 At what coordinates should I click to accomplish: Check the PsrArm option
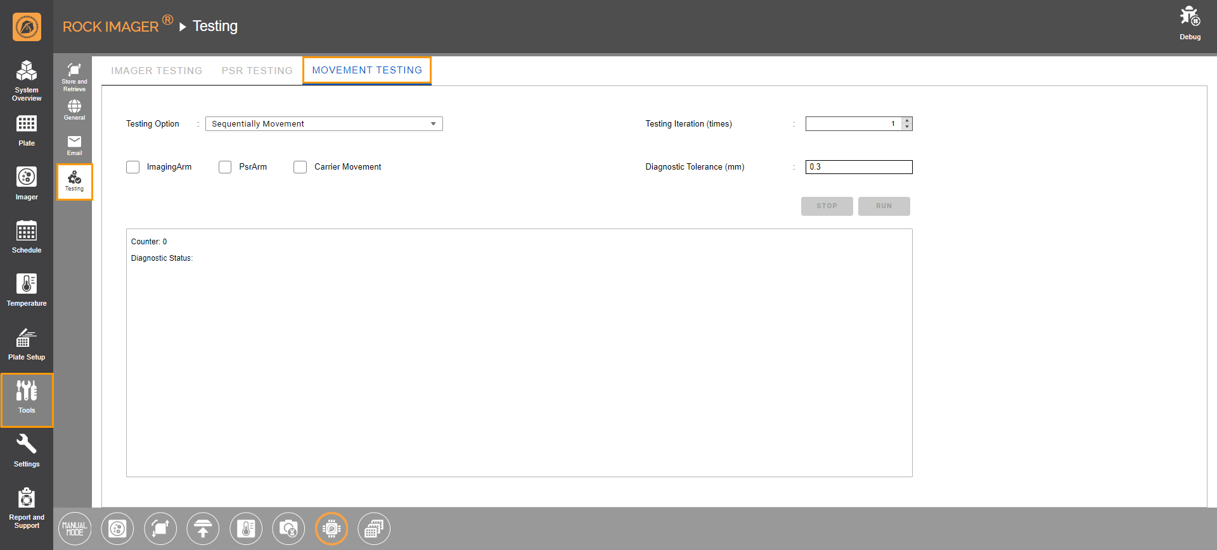(x=225, y=167)
